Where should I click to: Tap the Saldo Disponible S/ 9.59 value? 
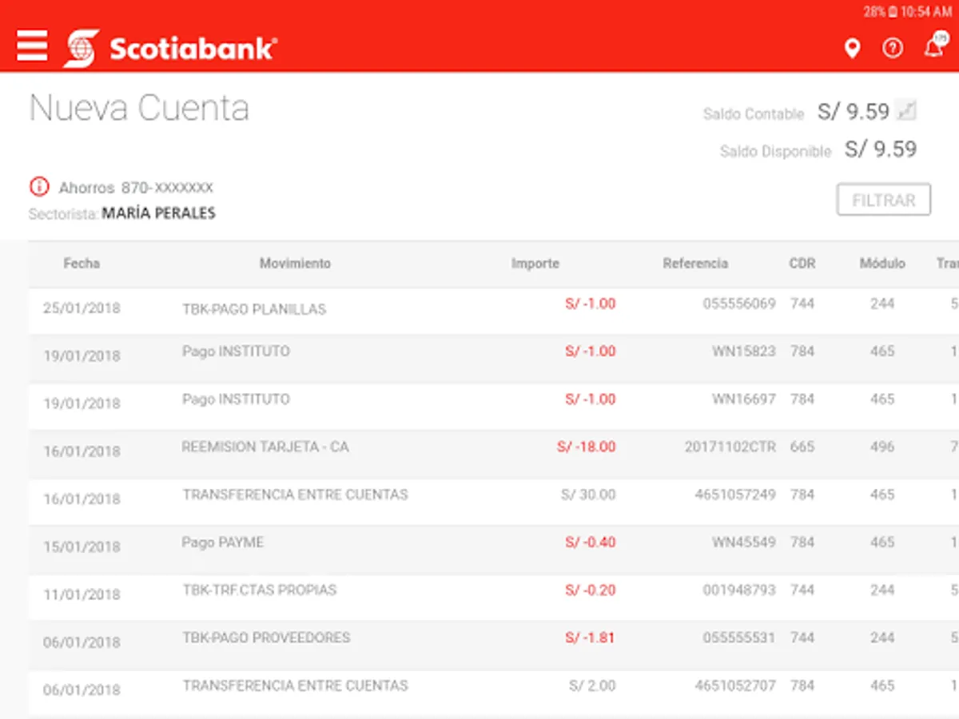tap(881, 149)
